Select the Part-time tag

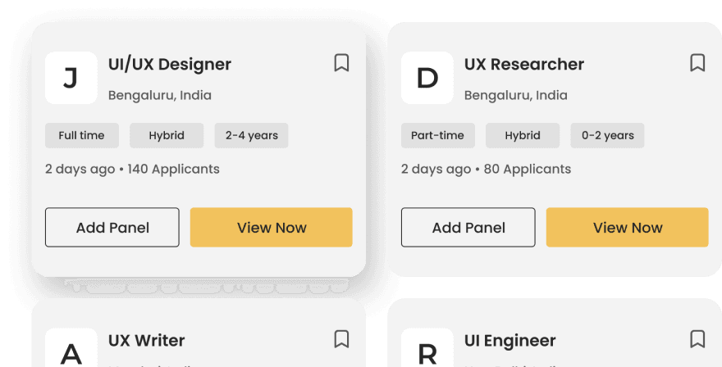pos(438,135)
